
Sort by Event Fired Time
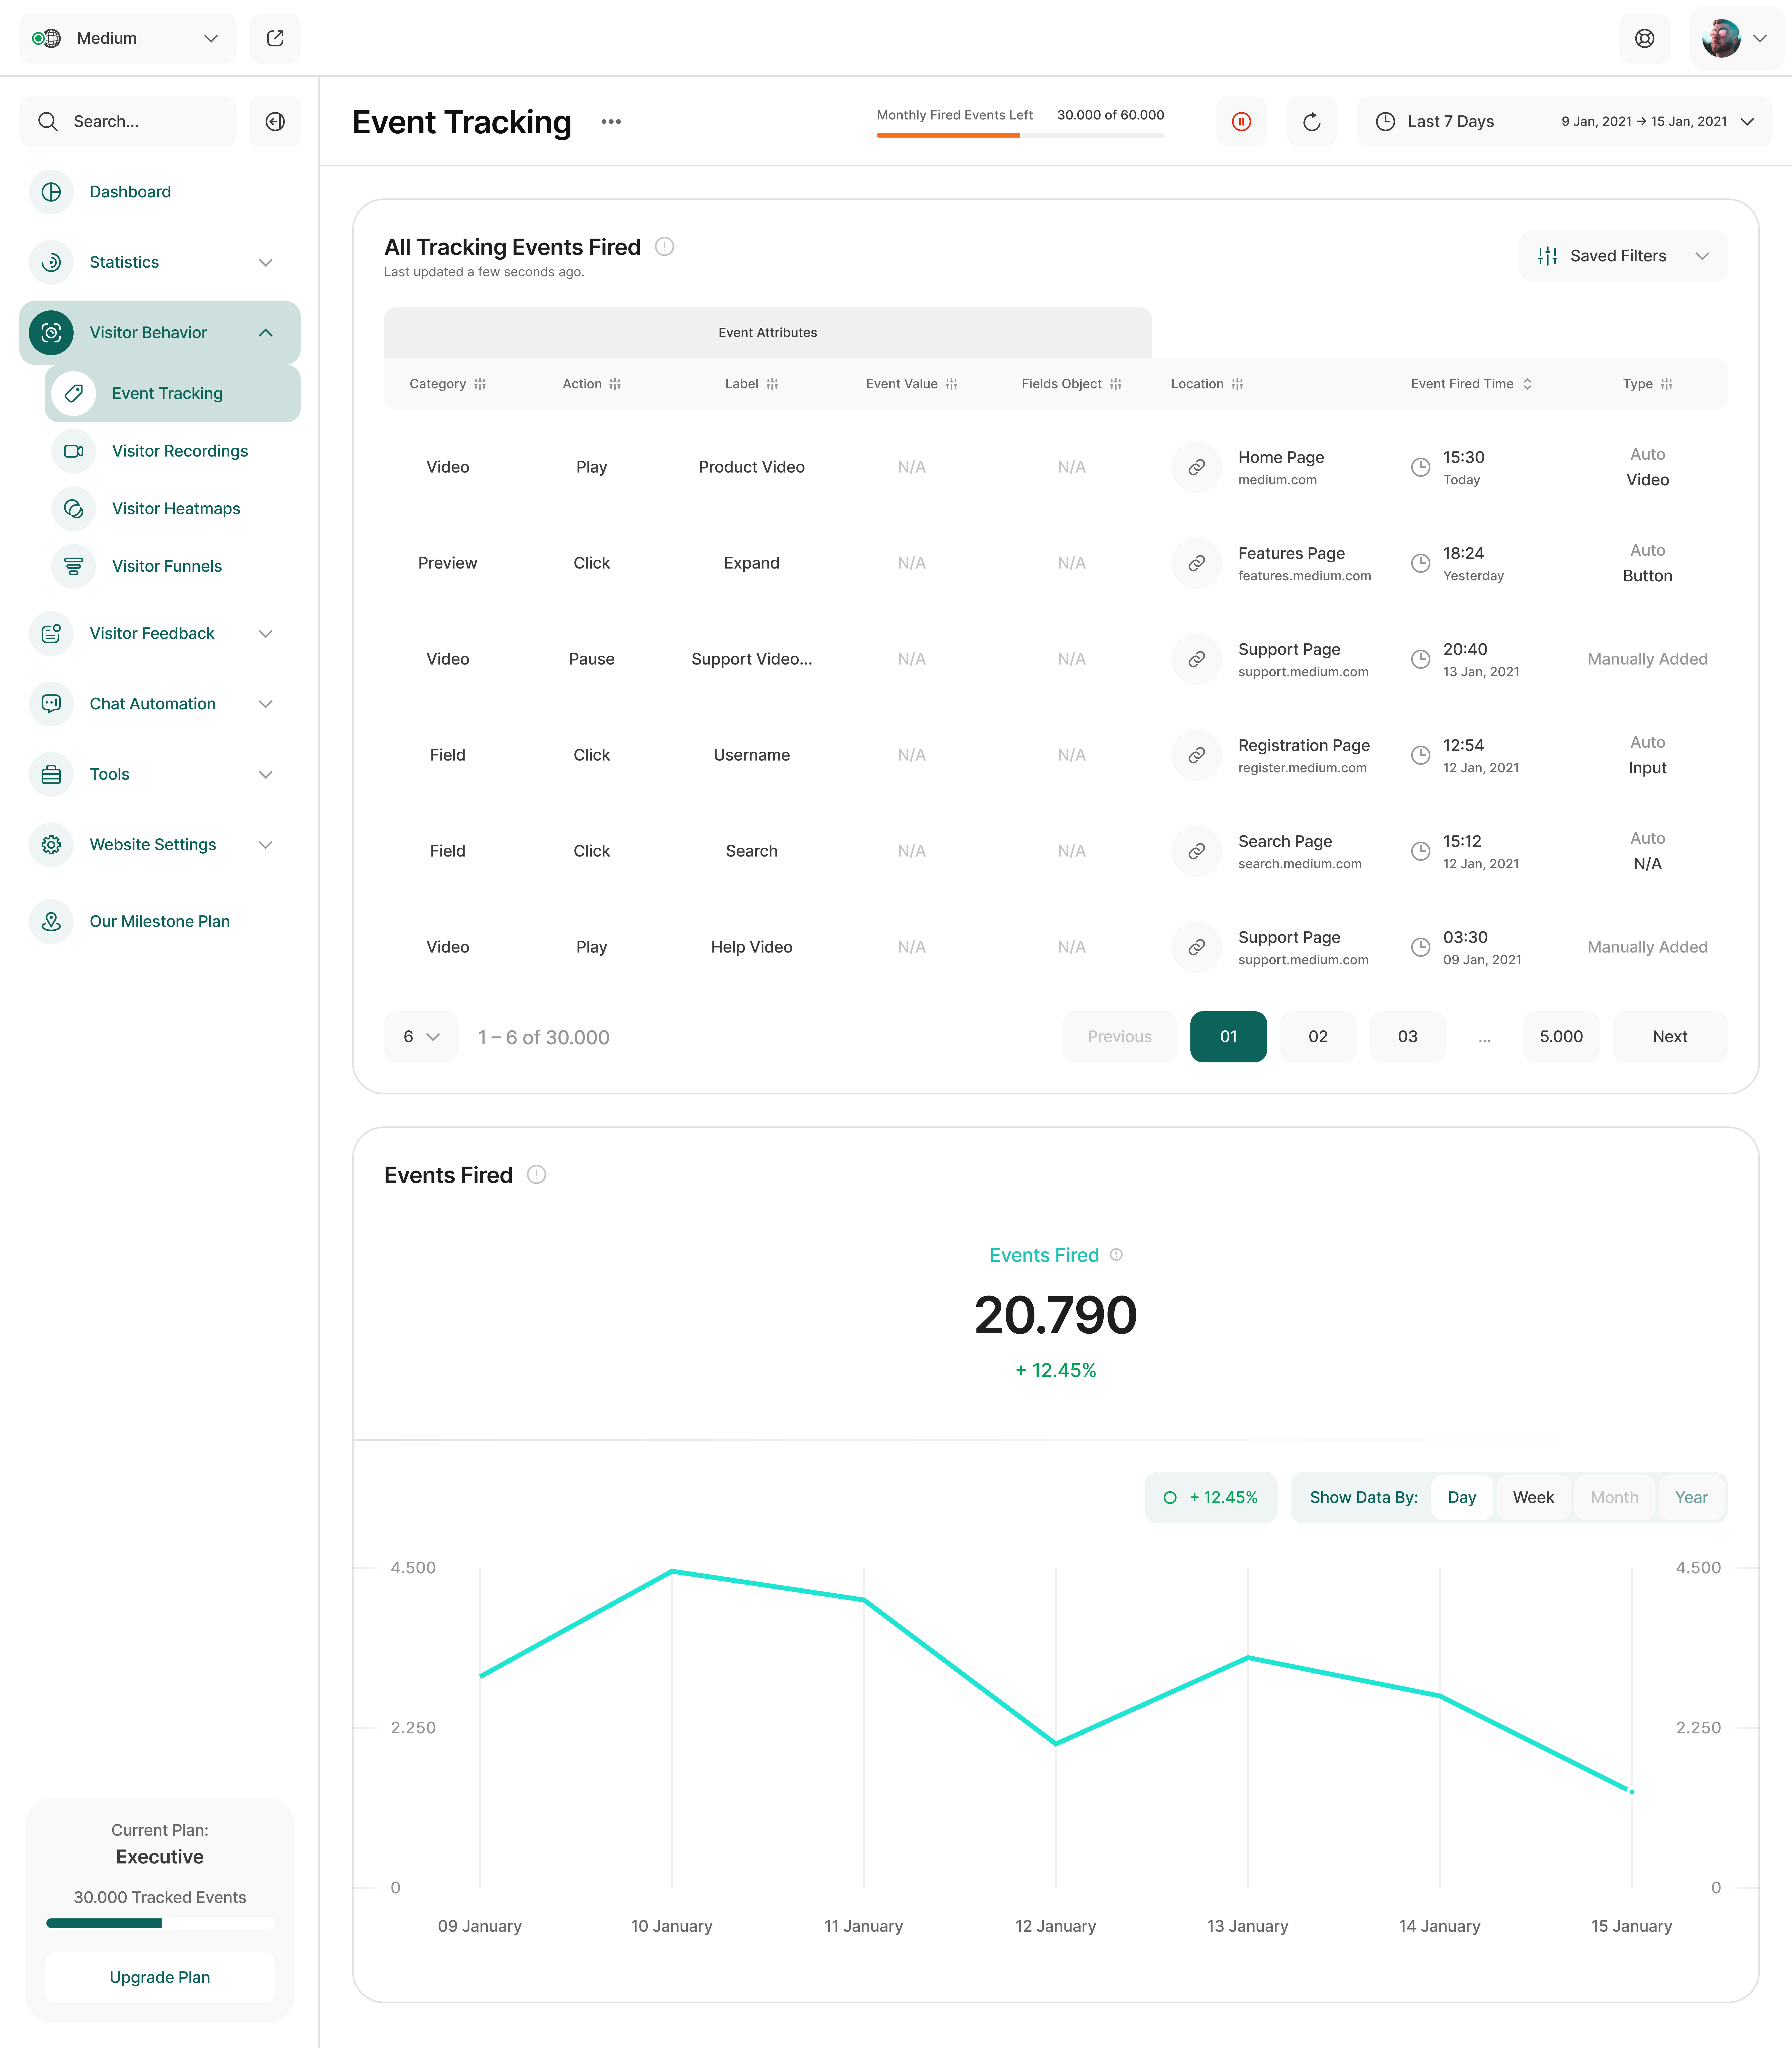click(1527, 384)
